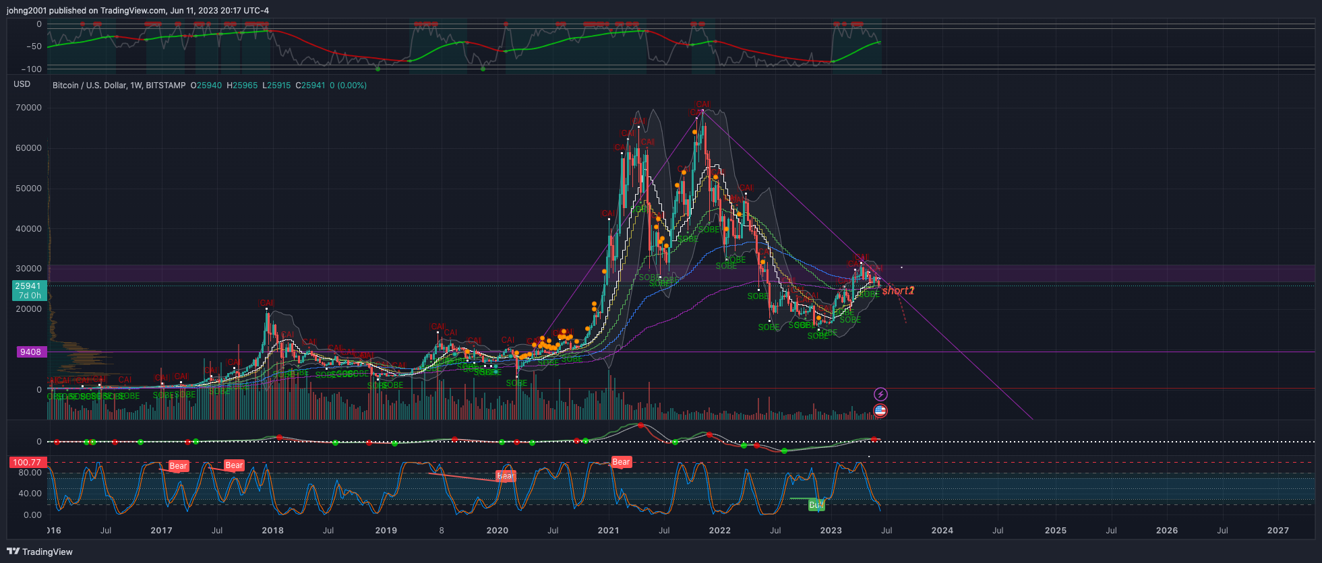This screenshot has width=1322, height=563.
Task: Click the US flag economic event icon
Action: (880, 410)
